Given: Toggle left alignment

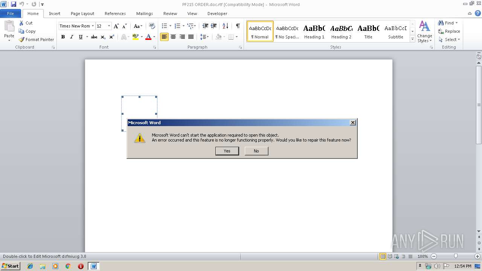Looking at the screenshot, I should pos(164,37).
